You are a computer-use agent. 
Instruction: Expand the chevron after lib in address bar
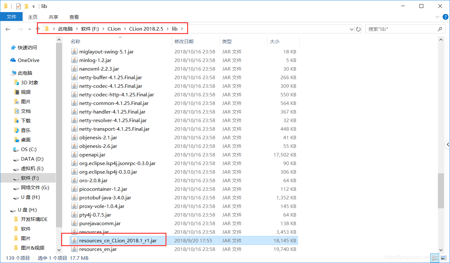point(182,29)
